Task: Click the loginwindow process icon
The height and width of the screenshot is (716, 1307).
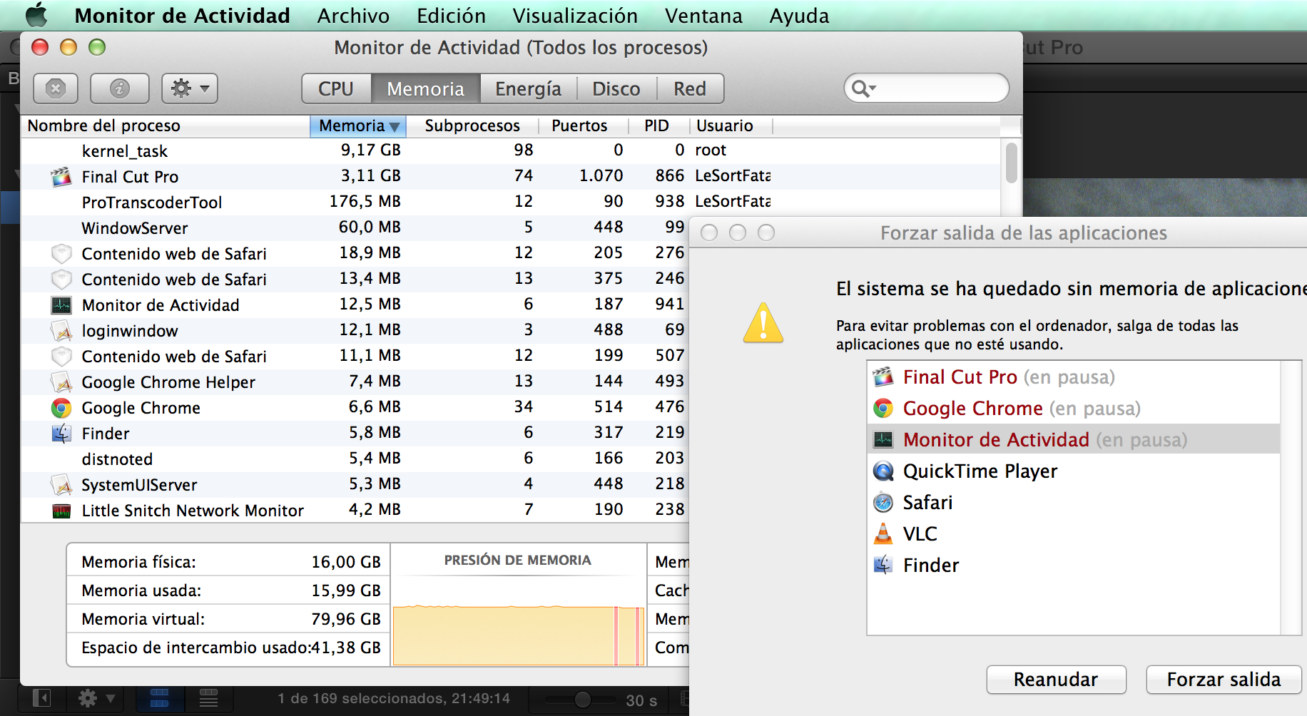Action: tap(61, 330)
